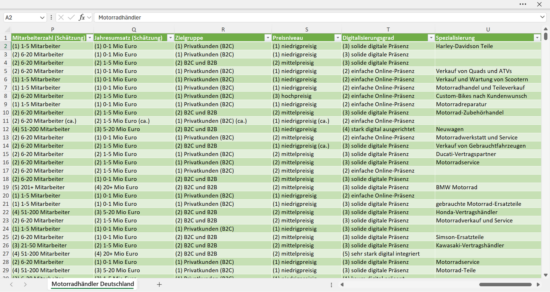550x292 pixels.
Task: Select cell 'Verkauf von Gebrauchtfahrzeugen'
Action: click(488, 146)
